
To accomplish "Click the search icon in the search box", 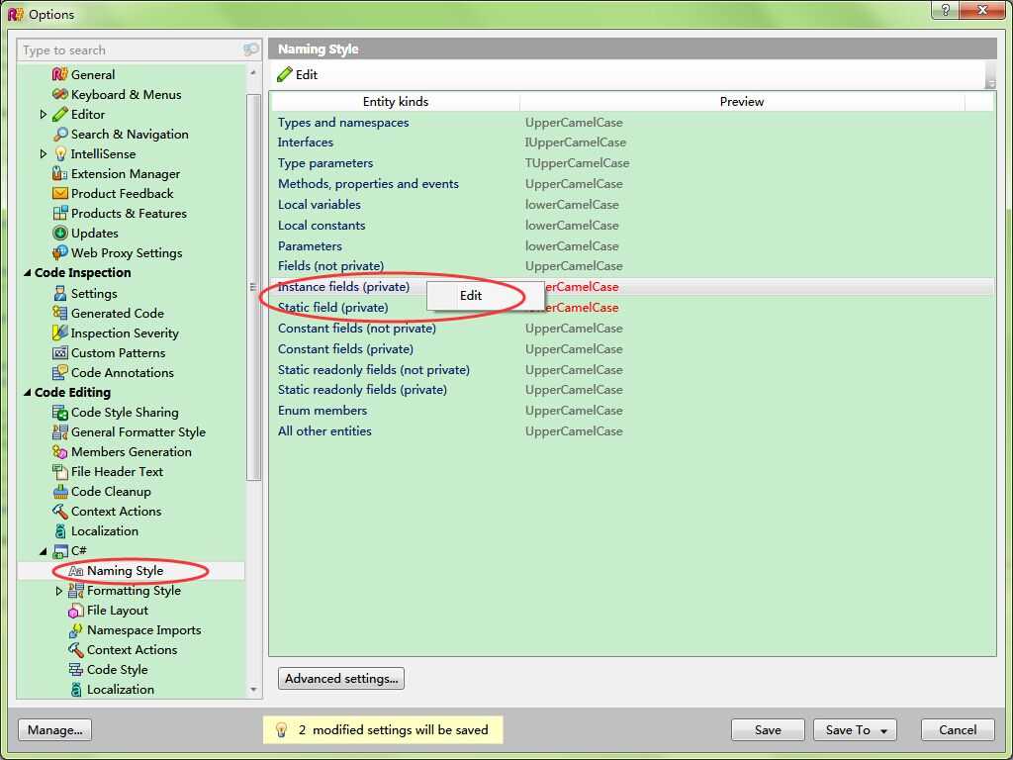I will pos(250,49).
